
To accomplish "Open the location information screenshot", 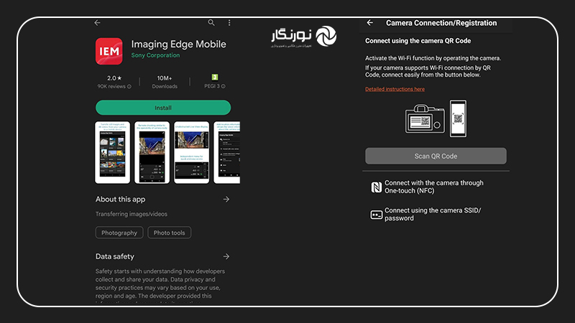I will (227, 152).
